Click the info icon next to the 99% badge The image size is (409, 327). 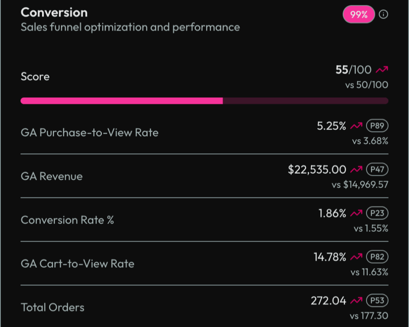point(384,14)
